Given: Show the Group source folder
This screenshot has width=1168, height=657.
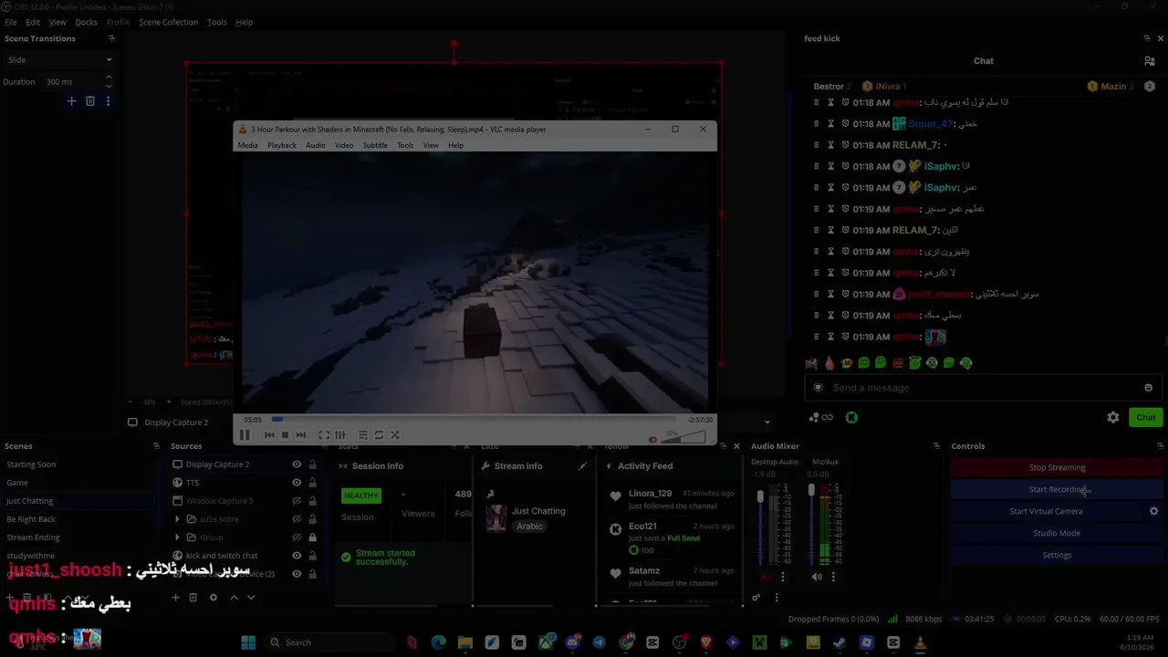Looking at the screenshot, I should tap(297, 537).
